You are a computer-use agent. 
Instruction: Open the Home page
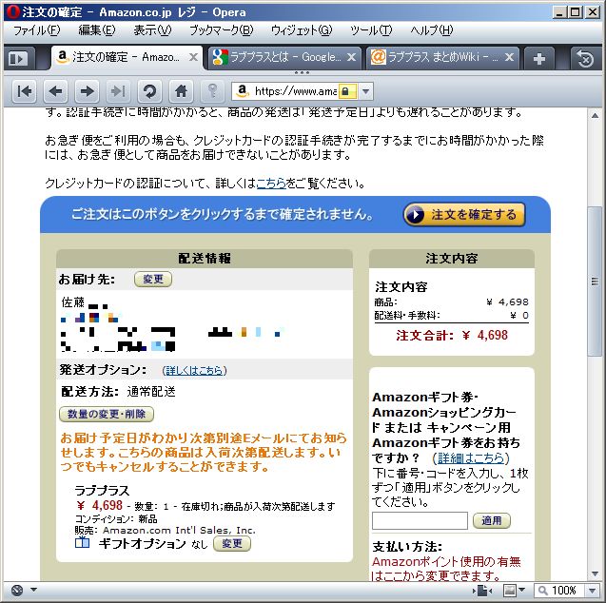(x=181, y=91)
